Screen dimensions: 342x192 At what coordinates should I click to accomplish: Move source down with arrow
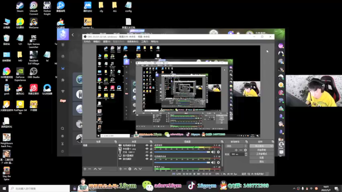(x=140, y=169)
